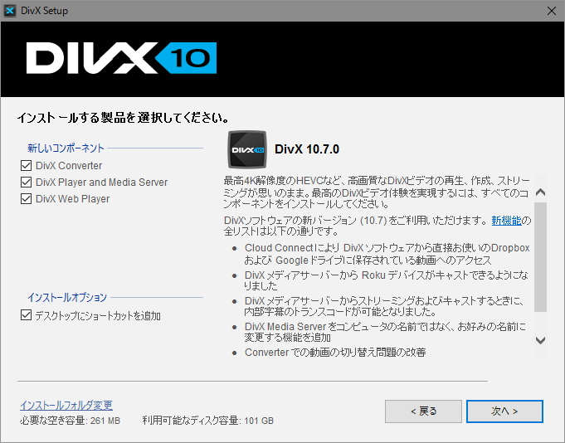Click the DIVX 10 banner logo
The width and height of the screenshot is (565, 443).
tap(121, 58)
